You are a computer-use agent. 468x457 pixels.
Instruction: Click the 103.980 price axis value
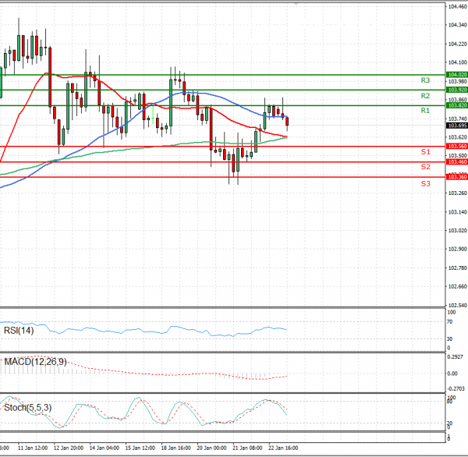(x=458, y=81)
